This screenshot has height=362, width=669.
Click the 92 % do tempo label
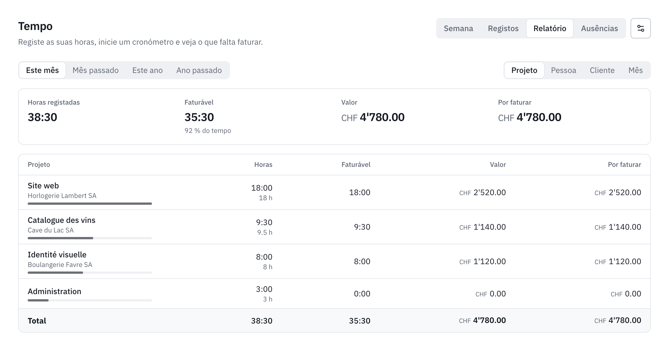coord(208,131)
